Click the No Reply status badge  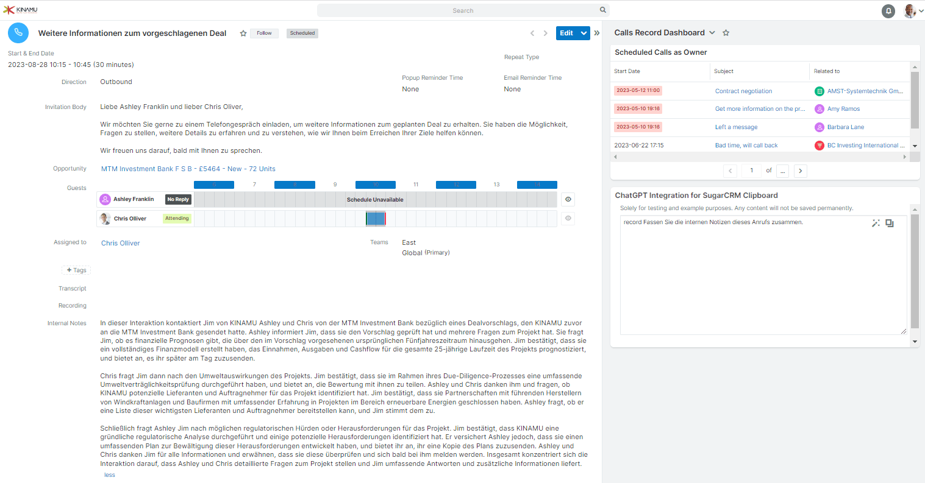tap(178, 199)
